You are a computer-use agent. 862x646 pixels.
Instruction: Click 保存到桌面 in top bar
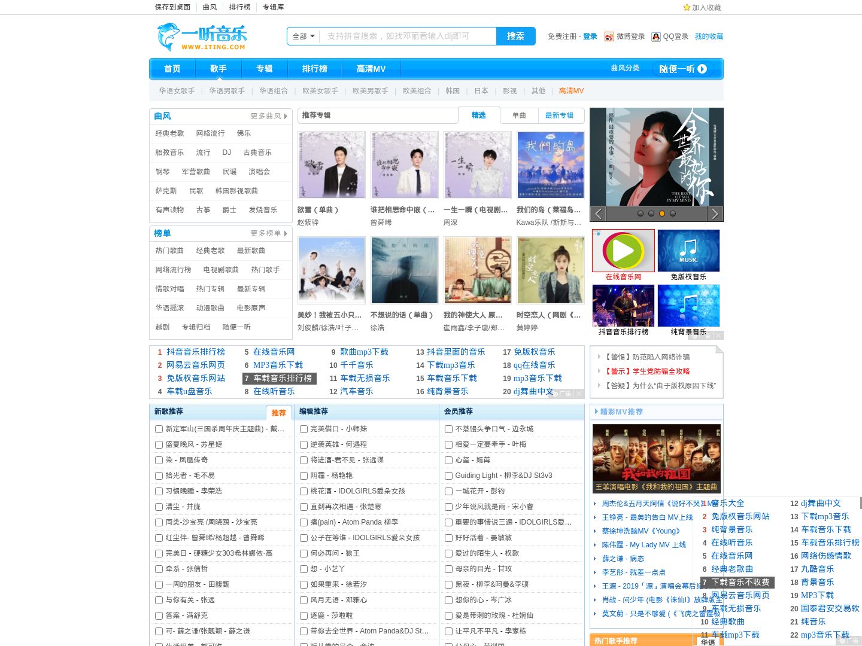point(172,7)
